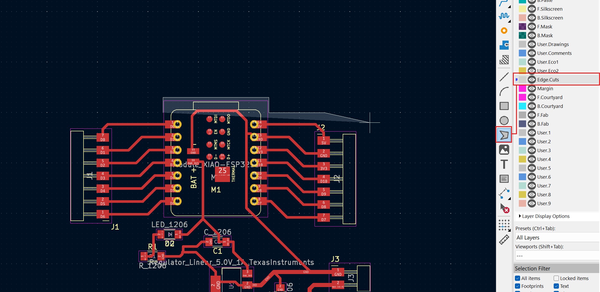Open the User.9 color swatch
600x292 pixels.
coord(522,203)
